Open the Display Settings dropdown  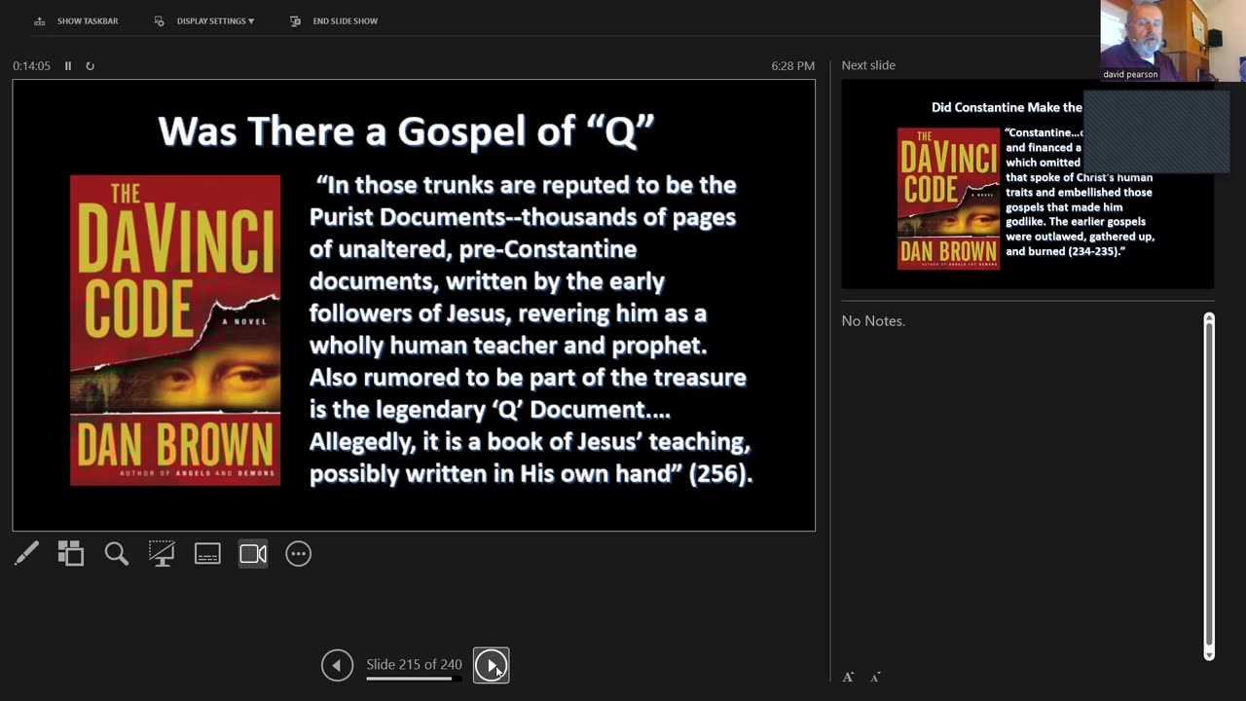204,20
